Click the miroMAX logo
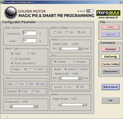The image size is (123, 119). coord(108,13)
